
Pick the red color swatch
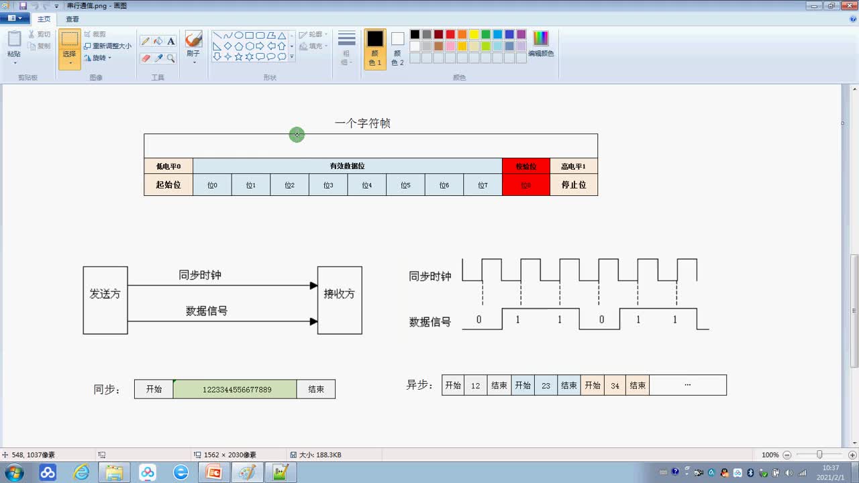click(450, 34)
